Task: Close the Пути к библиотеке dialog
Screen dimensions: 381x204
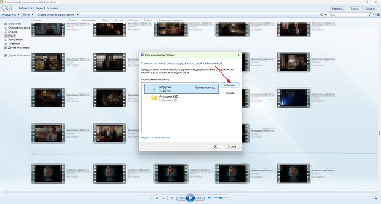Action: tap(239, 55)
